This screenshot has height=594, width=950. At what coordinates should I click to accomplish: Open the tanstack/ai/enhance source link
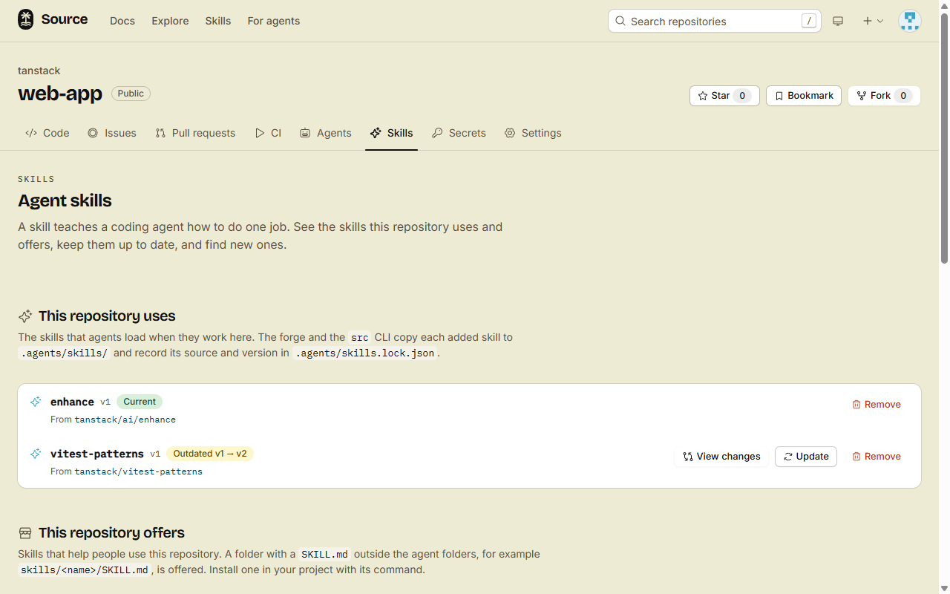click(x=125, y=420)
